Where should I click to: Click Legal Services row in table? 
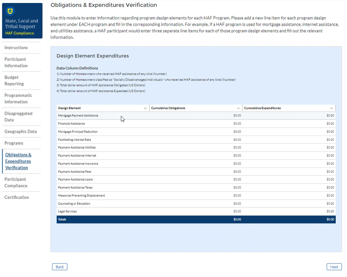(x=68, y=211)
